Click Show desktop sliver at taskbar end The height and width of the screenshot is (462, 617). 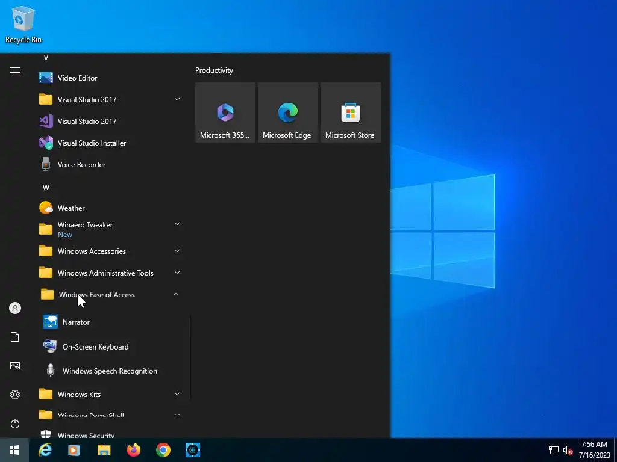tap(615, 450)
